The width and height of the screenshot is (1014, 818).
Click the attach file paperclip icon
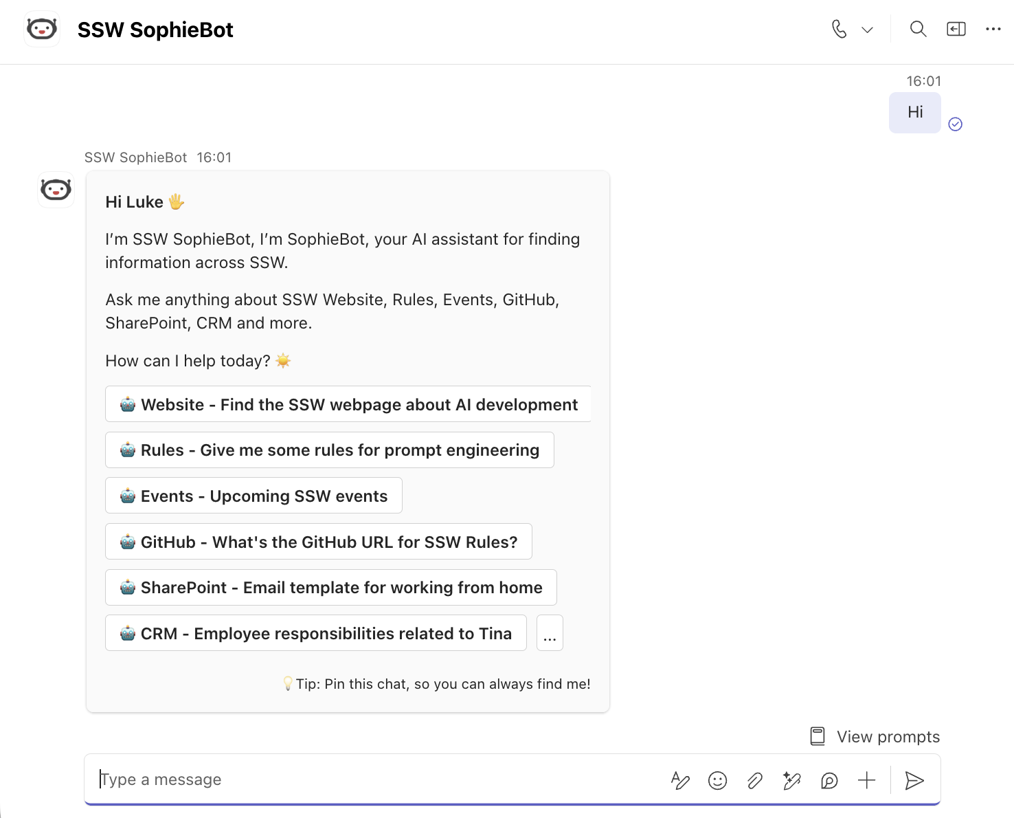pyautogui.click(x=755, y=780)
